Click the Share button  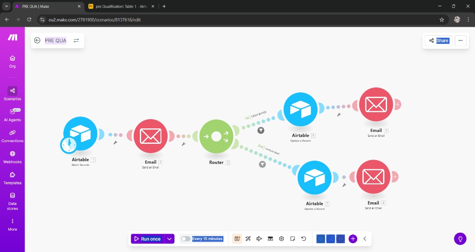438,40
